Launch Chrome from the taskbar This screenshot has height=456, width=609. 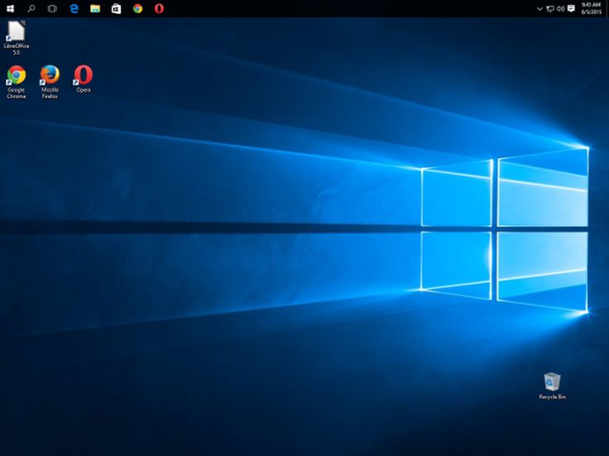pyautogui.click(x=137, y=8)
